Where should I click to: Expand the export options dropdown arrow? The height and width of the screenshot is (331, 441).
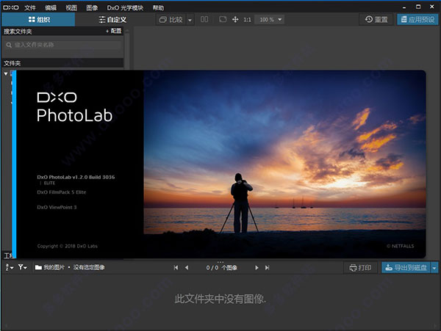[434, 268]
